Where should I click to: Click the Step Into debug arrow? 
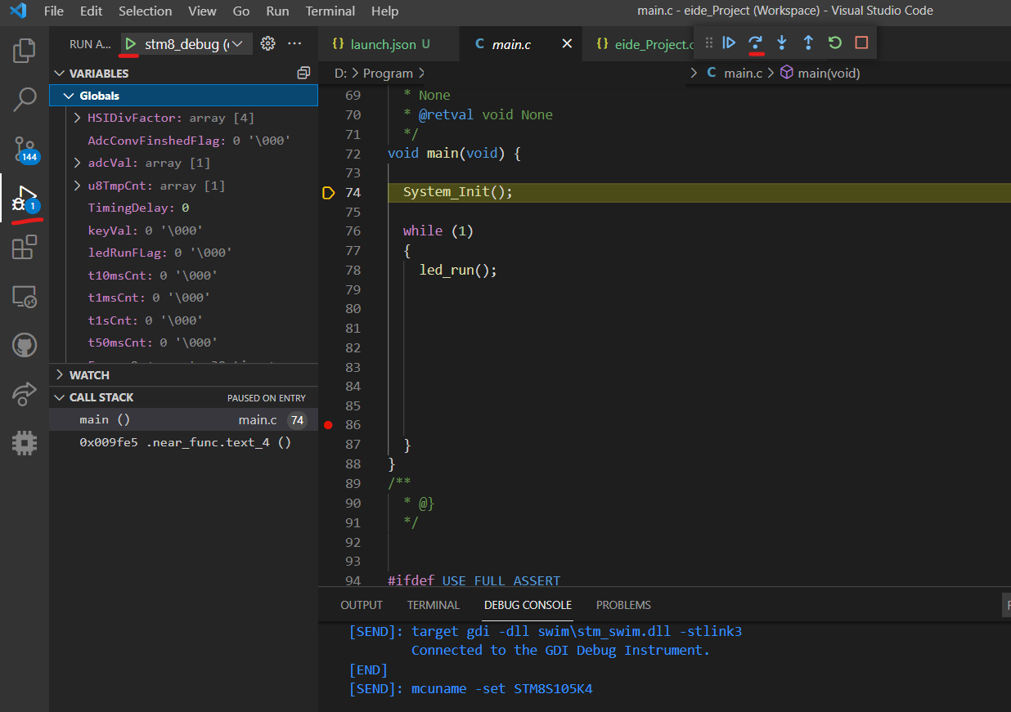[782, 43]
